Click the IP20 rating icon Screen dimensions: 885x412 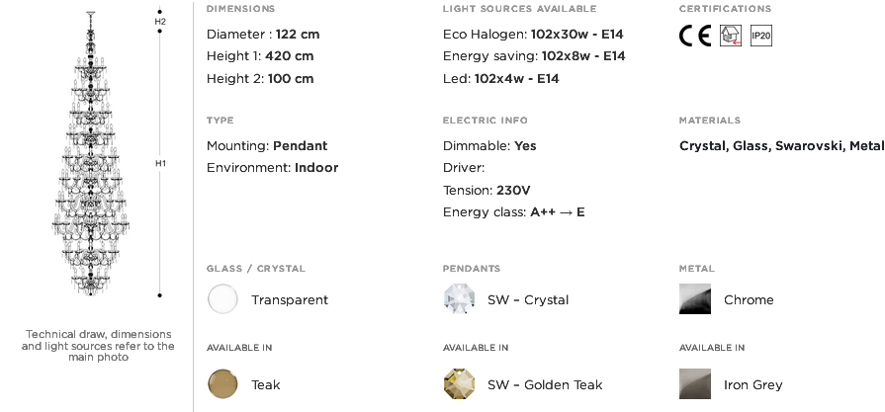[x=760, y=36]
